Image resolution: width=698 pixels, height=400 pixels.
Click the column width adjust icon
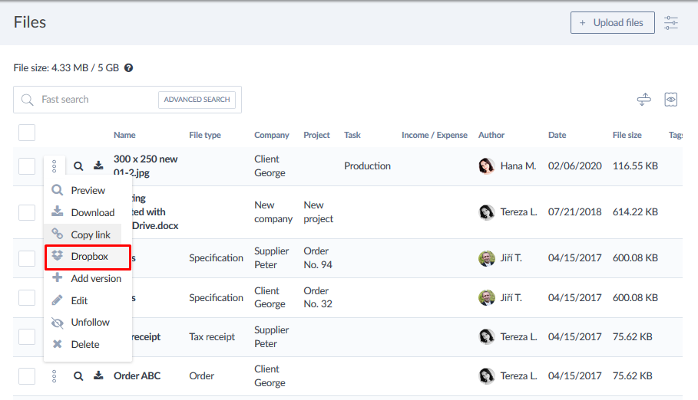click(644, 100)
